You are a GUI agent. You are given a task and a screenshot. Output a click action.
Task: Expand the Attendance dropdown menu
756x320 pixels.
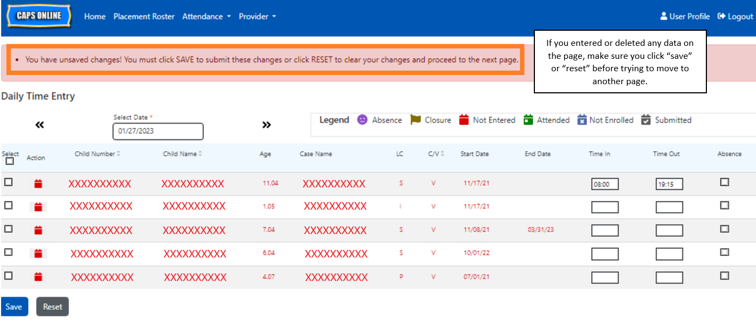[206, 17]
